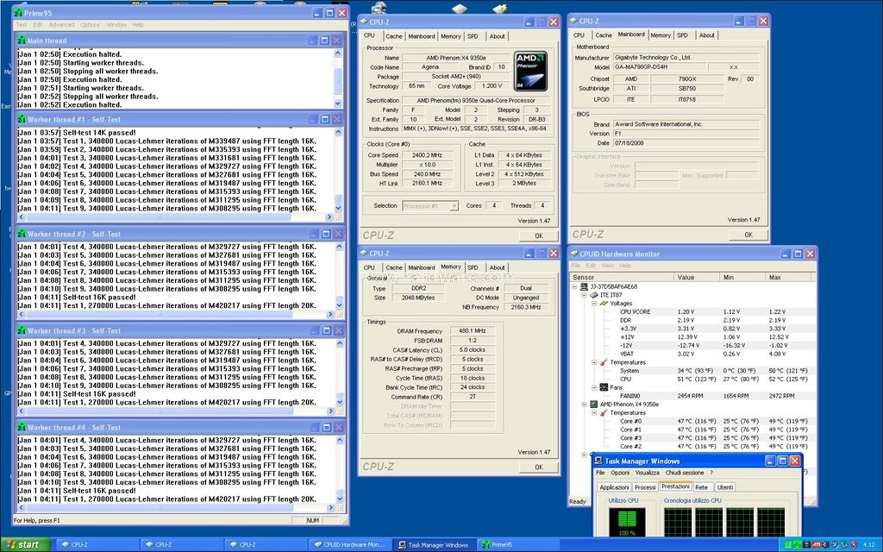The height and width of the screenshot is (552, 883).
Task: Click the red security shield tray icon
Action: coord(853,545)
